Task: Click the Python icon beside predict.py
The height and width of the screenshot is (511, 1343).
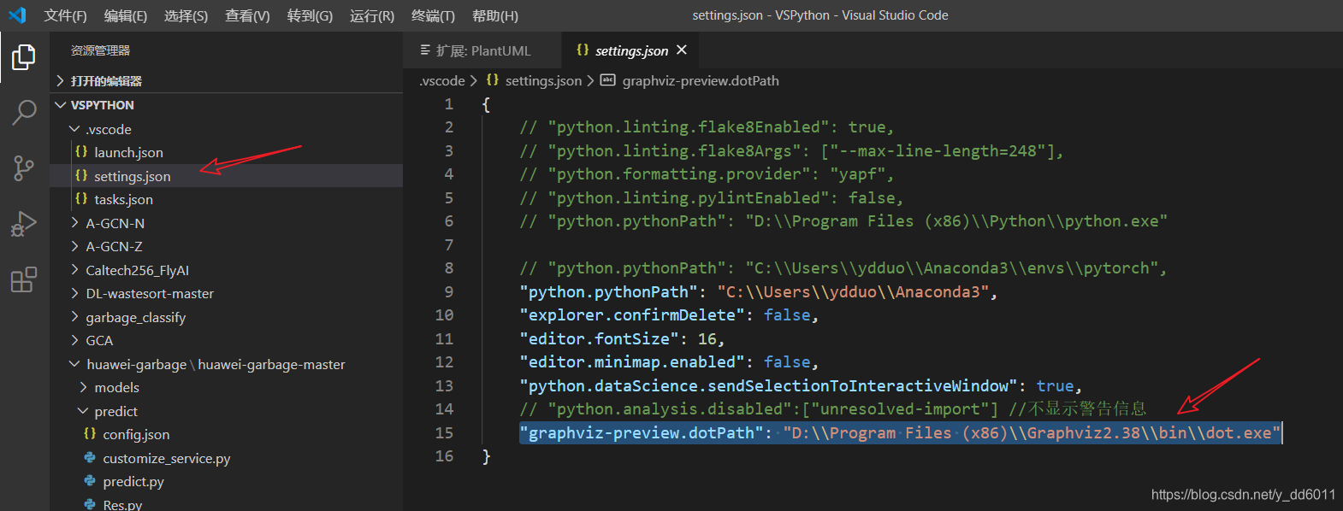Action: coord(90,480)
